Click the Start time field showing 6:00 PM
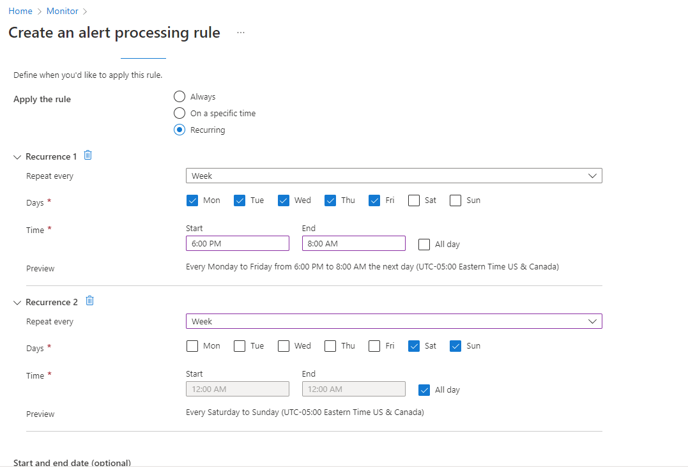The height and width of the screenshot is (468, 688). point(237,243)
